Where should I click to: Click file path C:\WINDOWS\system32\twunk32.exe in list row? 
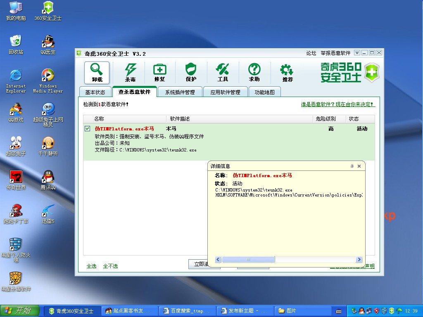coord(158,150)
